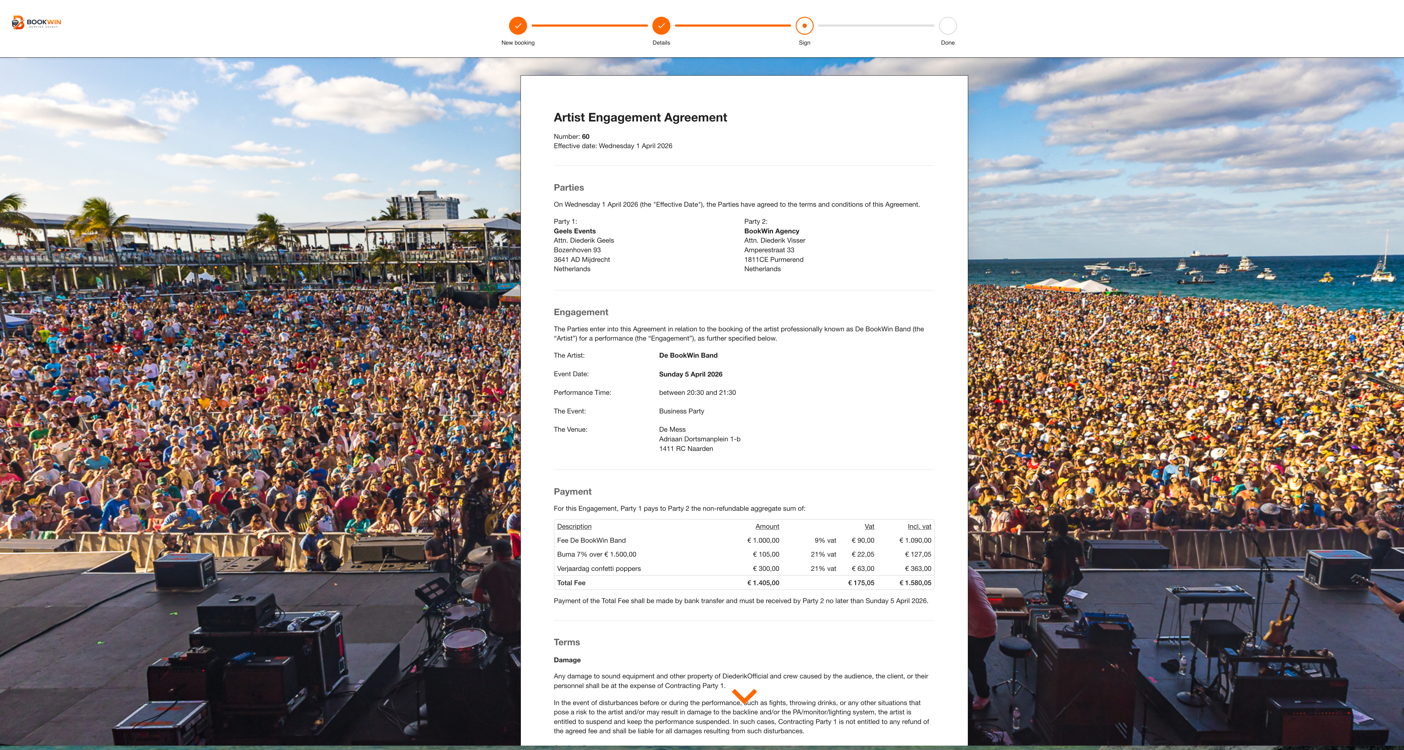The height and width of the screenshot is (750, 1404).
Task: Click the Done step label
Action: [x=948, y=42]
